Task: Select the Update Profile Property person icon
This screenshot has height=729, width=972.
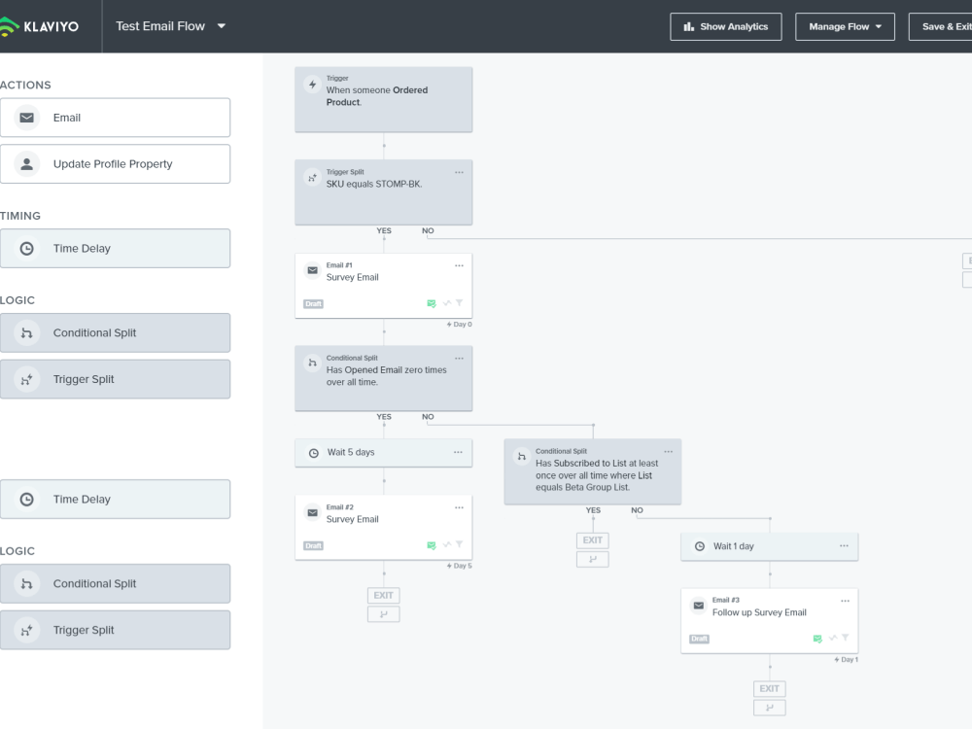Action: [26, 163]
